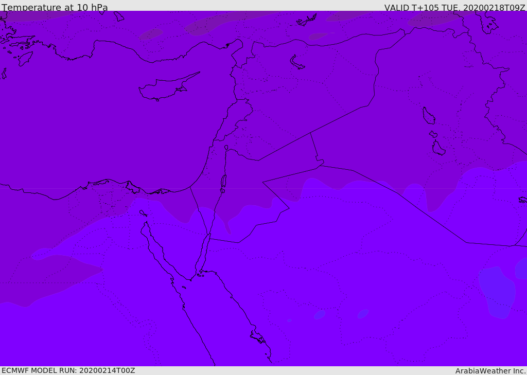527x375 pixels.
Task: Click the ECMWF MODEL RUN text
Action: 68,370
